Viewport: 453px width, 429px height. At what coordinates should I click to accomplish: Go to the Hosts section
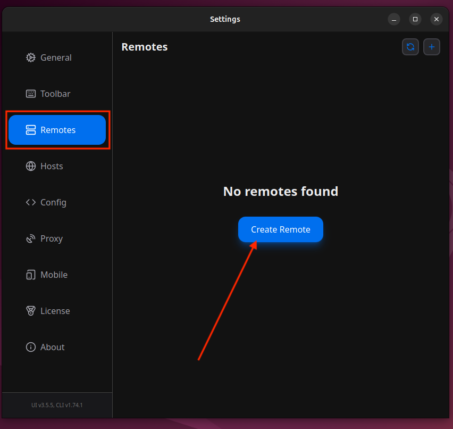57,166
